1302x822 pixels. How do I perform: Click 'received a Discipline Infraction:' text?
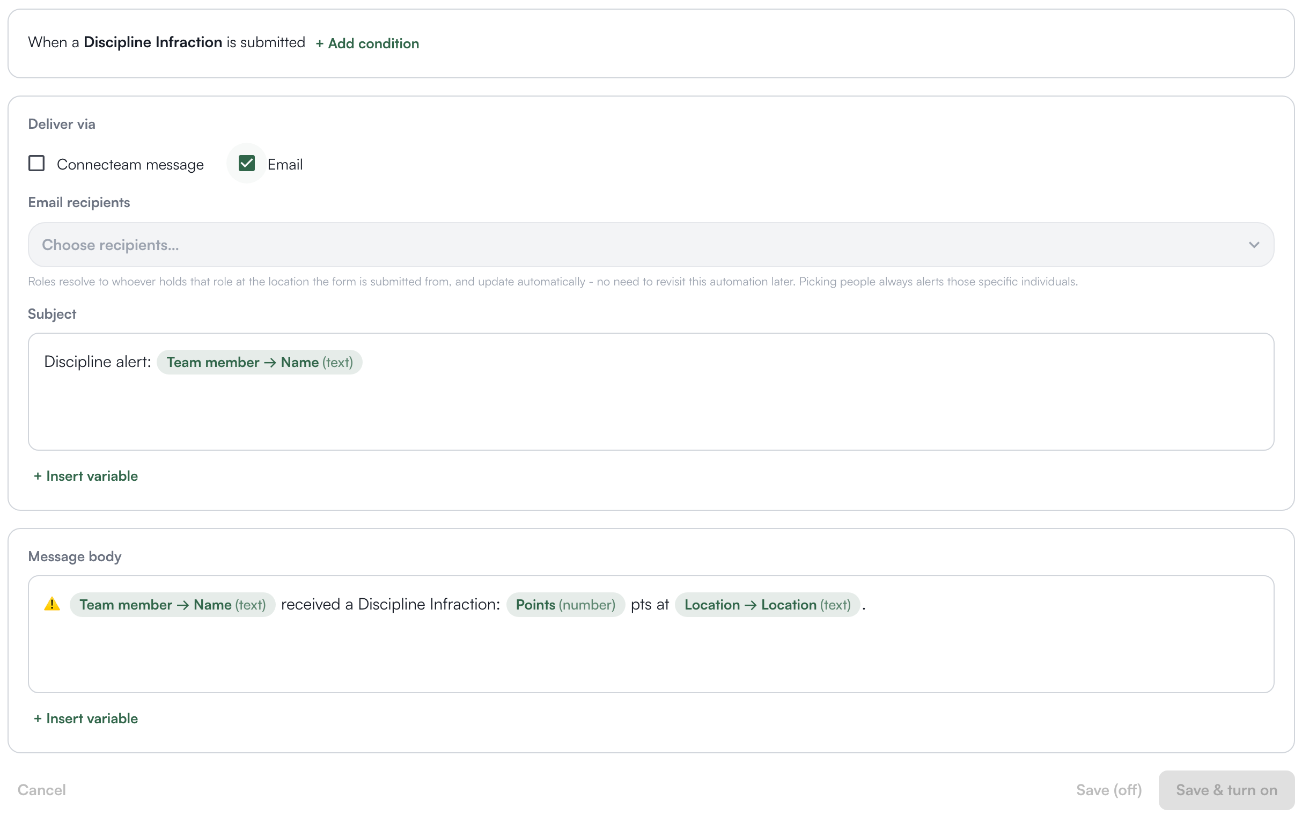click(391, 604)
